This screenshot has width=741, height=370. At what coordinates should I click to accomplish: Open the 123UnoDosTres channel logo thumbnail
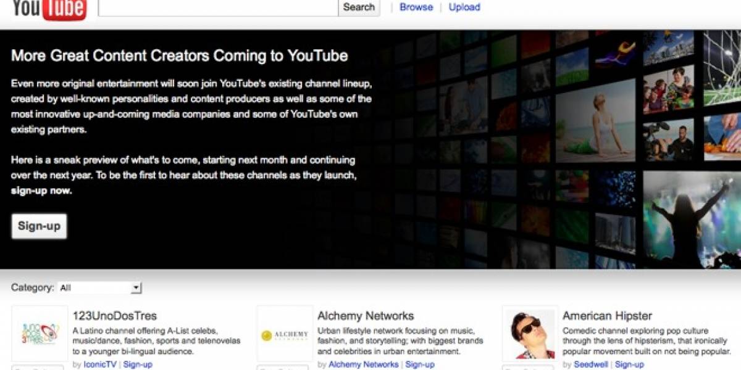(40, 334)
